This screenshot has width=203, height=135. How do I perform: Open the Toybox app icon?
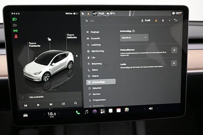coord(127,110)
